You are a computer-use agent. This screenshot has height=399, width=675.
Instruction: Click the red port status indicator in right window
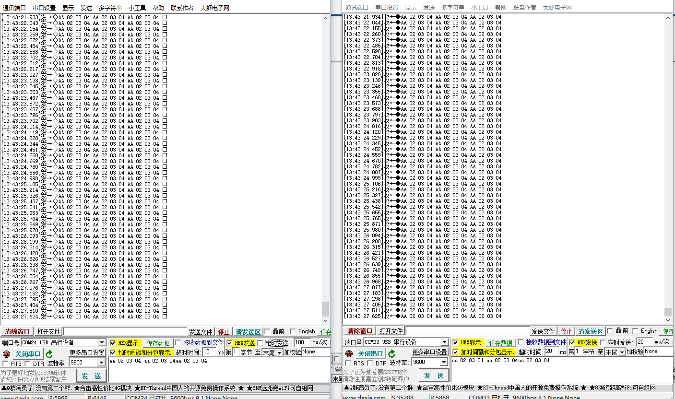(349, 354)
